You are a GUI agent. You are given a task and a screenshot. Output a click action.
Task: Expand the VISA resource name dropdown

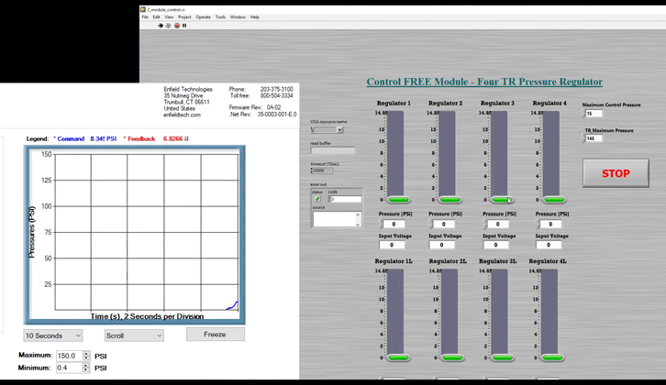[339, 130]
